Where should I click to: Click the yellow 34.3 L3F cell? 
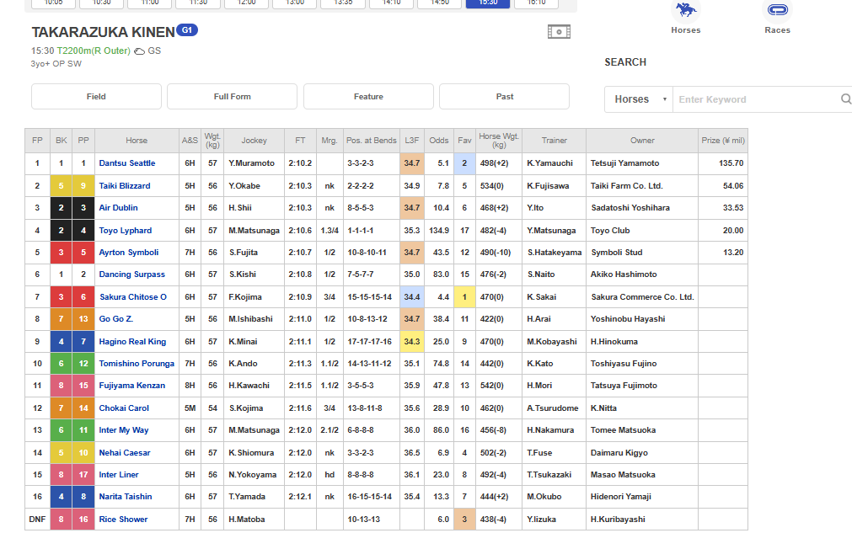(412, 342)
